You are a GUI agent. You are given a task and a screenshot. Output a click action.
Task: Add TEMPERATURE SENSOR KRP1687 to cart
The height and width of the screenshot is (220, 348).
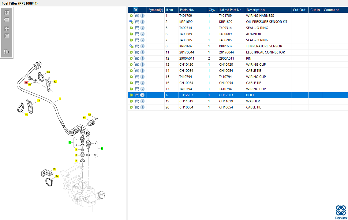137,46
